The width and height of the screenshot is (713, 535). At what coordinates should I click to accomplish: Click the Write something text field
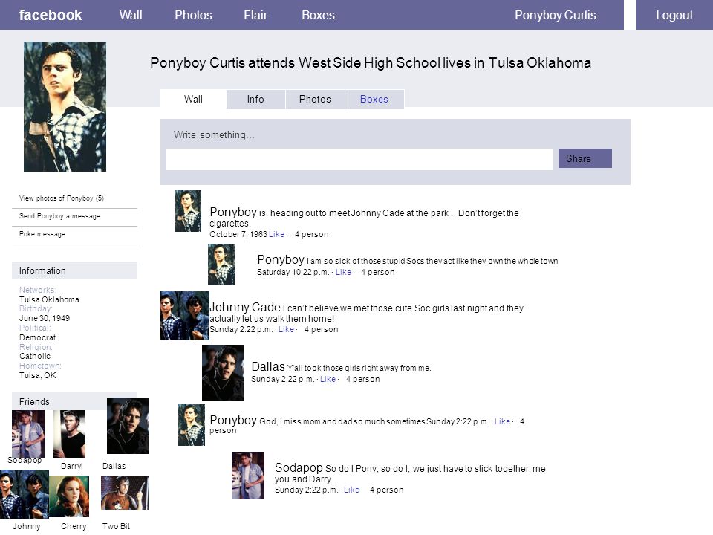(x=359, y=159)
